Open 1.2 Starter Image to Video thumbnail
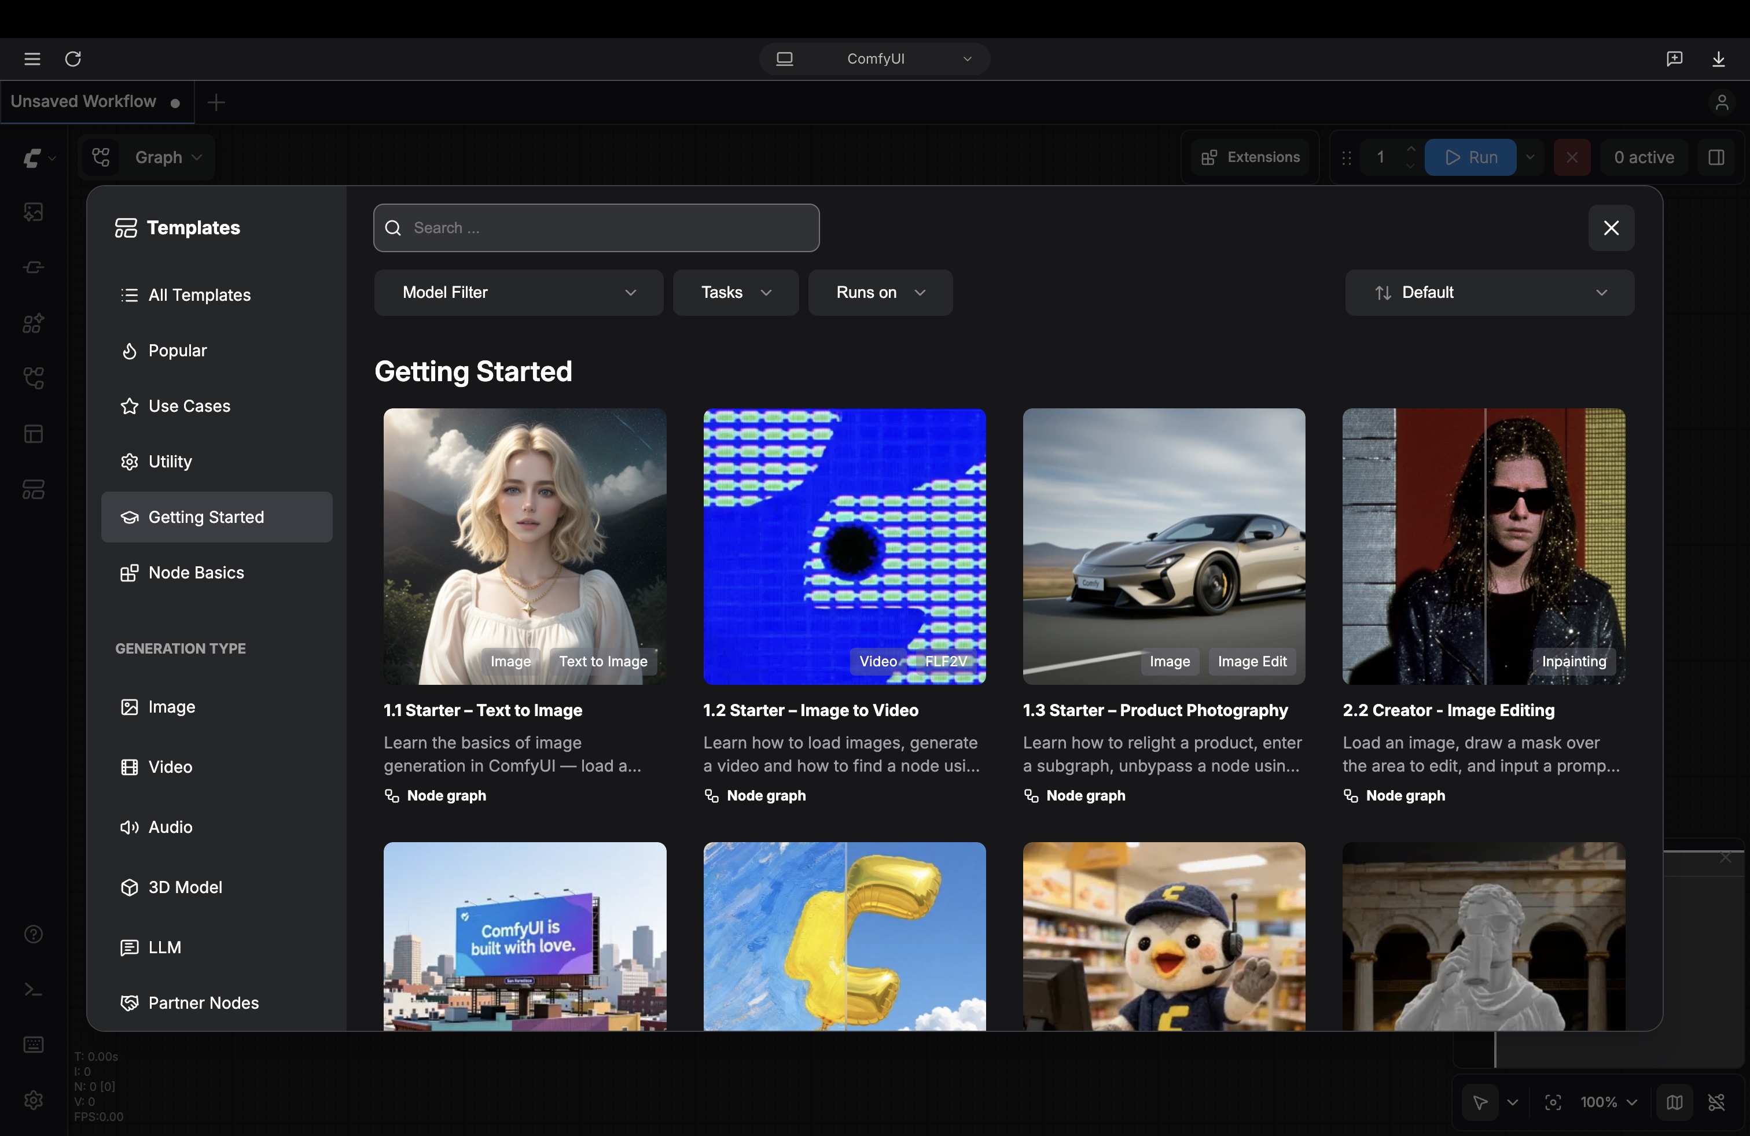 pos(844,546)
